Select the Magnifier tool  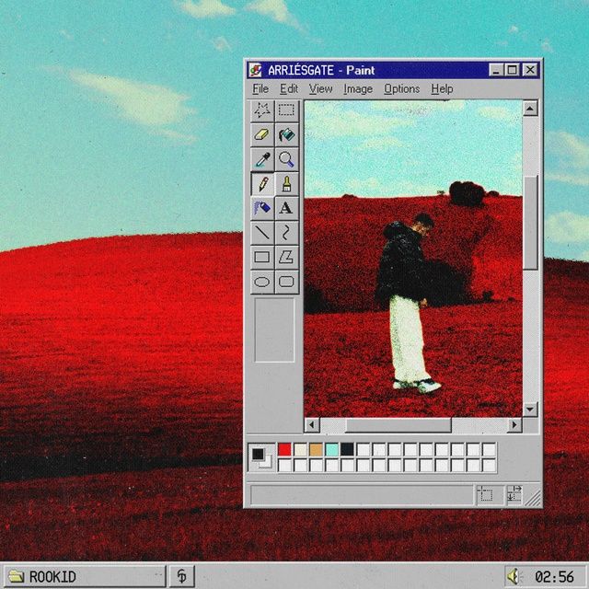pos(286,159)
